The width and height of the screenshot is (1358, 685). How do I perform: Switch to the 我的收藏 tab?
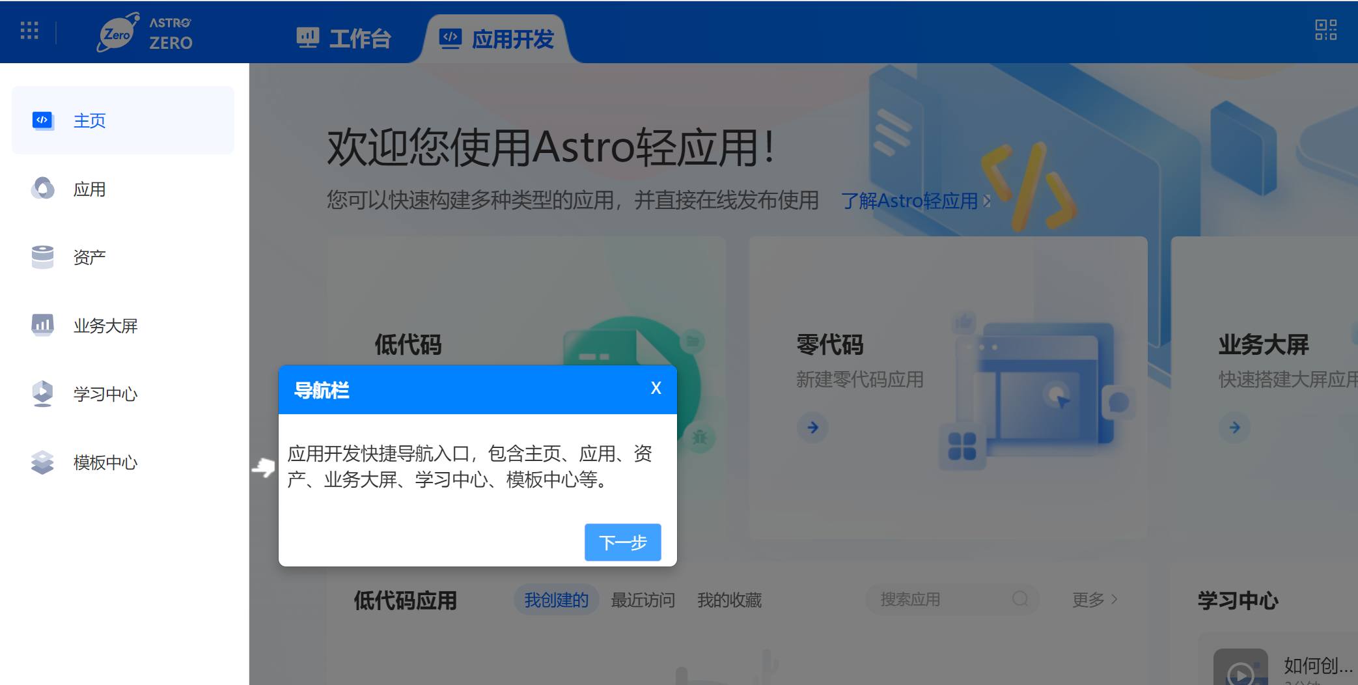730,600
